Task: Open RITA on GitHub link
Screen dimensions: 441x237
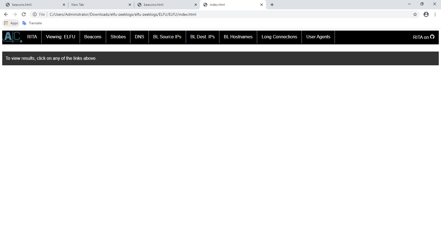Action: 424,37
